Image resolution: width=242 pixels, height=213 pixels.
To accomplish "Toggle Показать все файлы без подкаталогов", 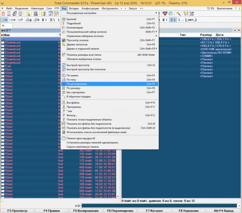I will click(x=110, y=124).
